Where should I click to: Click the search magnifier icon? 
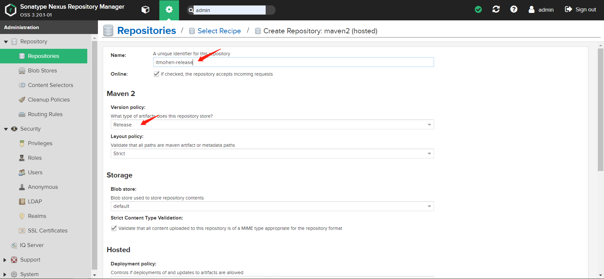pyautogui.click(x=191, y=10)
